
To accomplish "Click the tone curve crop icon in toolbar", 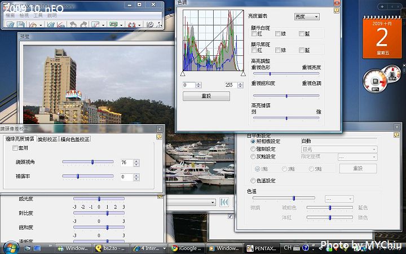I will point(95,25).
